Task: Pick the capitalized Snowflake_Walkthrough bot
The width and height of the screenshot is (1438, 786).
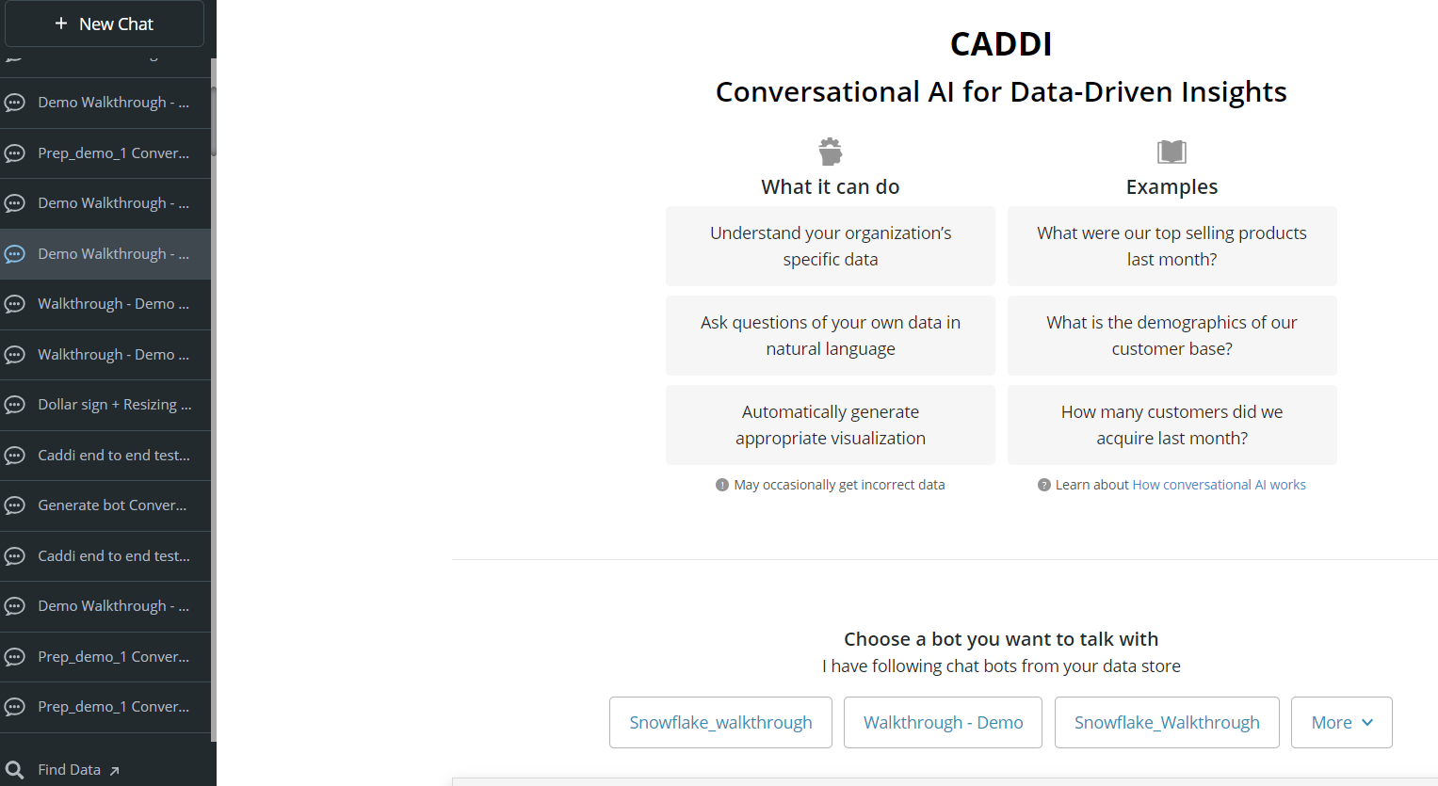Action: [x=1167, y=722]
